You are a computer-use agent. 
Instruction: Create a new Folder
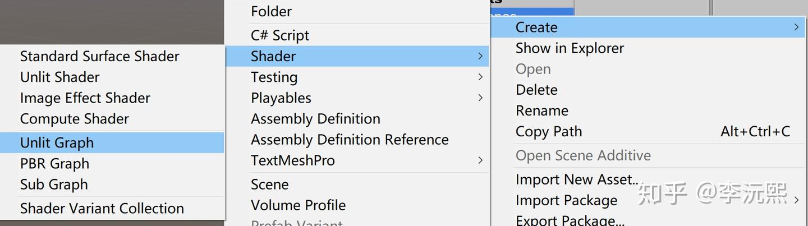(x=271, y=11)
